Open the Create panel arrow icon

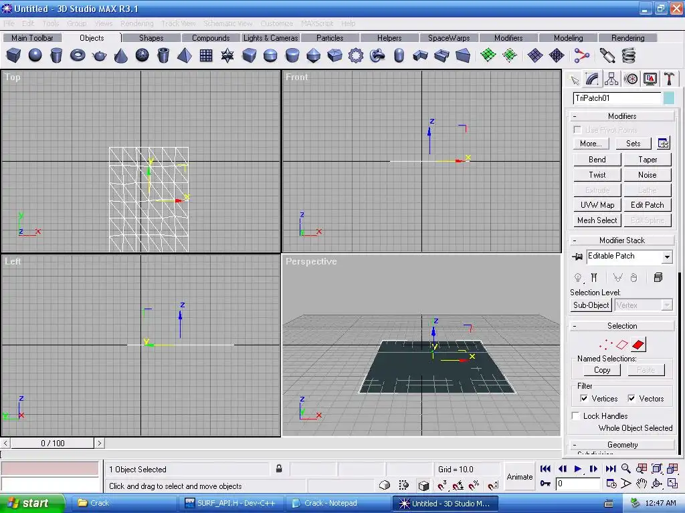(575, 80)
